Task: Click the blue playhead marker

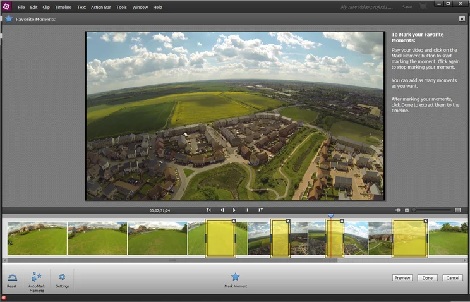Action: (x=330, y=215)
